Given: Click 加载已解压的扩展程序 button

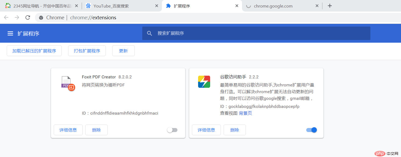Looking at the screenshot, I should [x=34, y=50].
